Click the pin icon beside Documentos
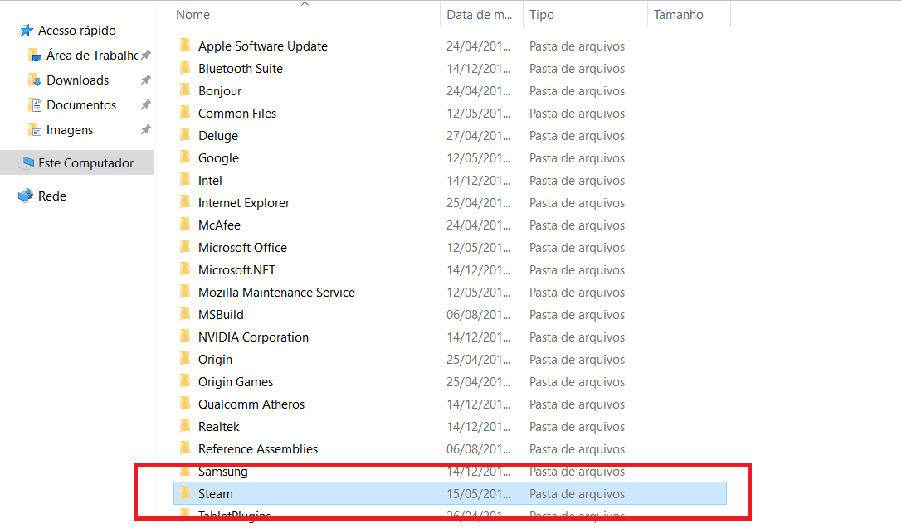Screen dimensions: 902x528 pyautogui.click(x=146, y=104)
